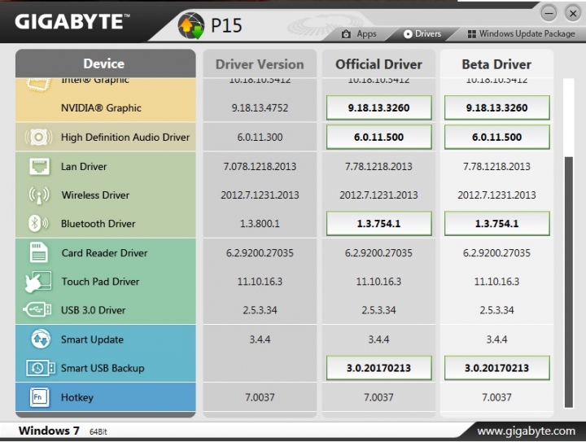
Task: Click the driver list vertical scrollbar
Action: 568,282
